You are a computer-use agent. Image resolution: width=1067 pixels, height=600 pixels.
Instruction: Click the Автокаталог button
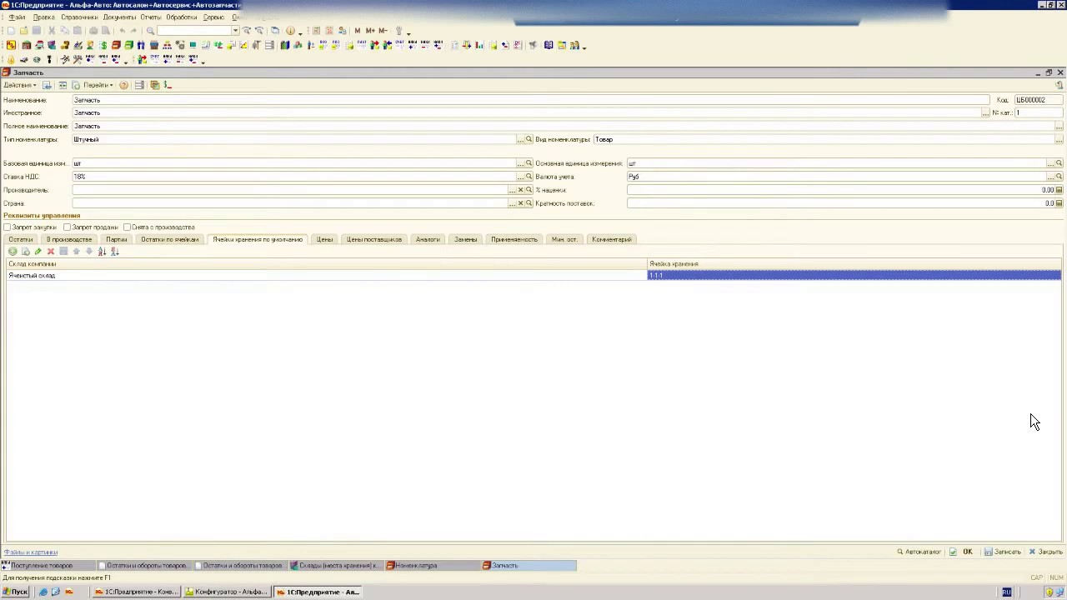(919, 552)
